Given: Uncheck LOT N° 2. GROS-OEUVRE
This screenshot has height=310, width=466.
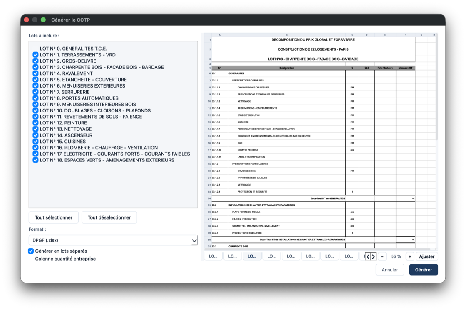Looking at the screenshot, I should (x=35, y=61).
